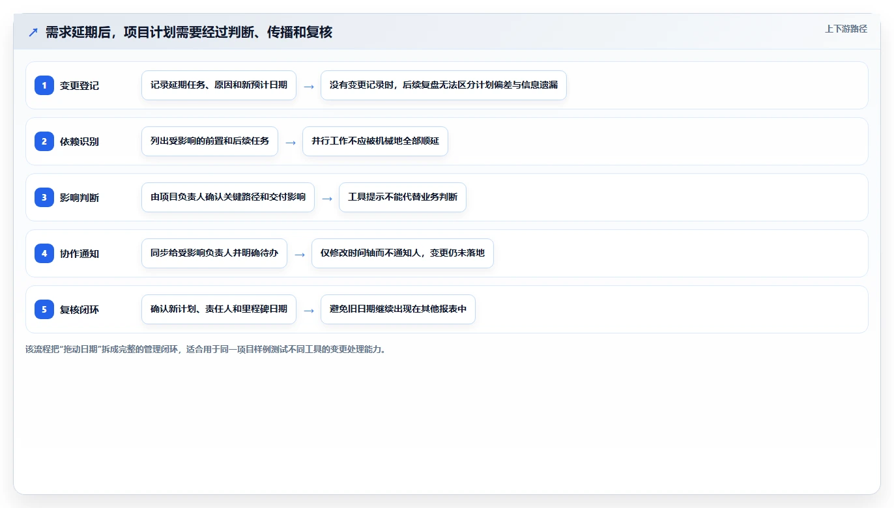Click the box 仅修改时间轴而不通知人,变更仍未落地

[403, 253]
